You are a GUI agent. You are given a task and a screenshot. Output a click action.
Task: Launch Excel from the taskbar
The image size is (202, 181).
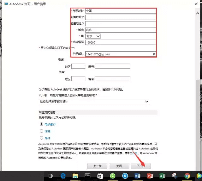click(162, 176)
